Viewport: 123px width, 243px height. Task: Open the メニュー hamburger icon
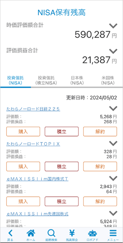coord(113,233)
